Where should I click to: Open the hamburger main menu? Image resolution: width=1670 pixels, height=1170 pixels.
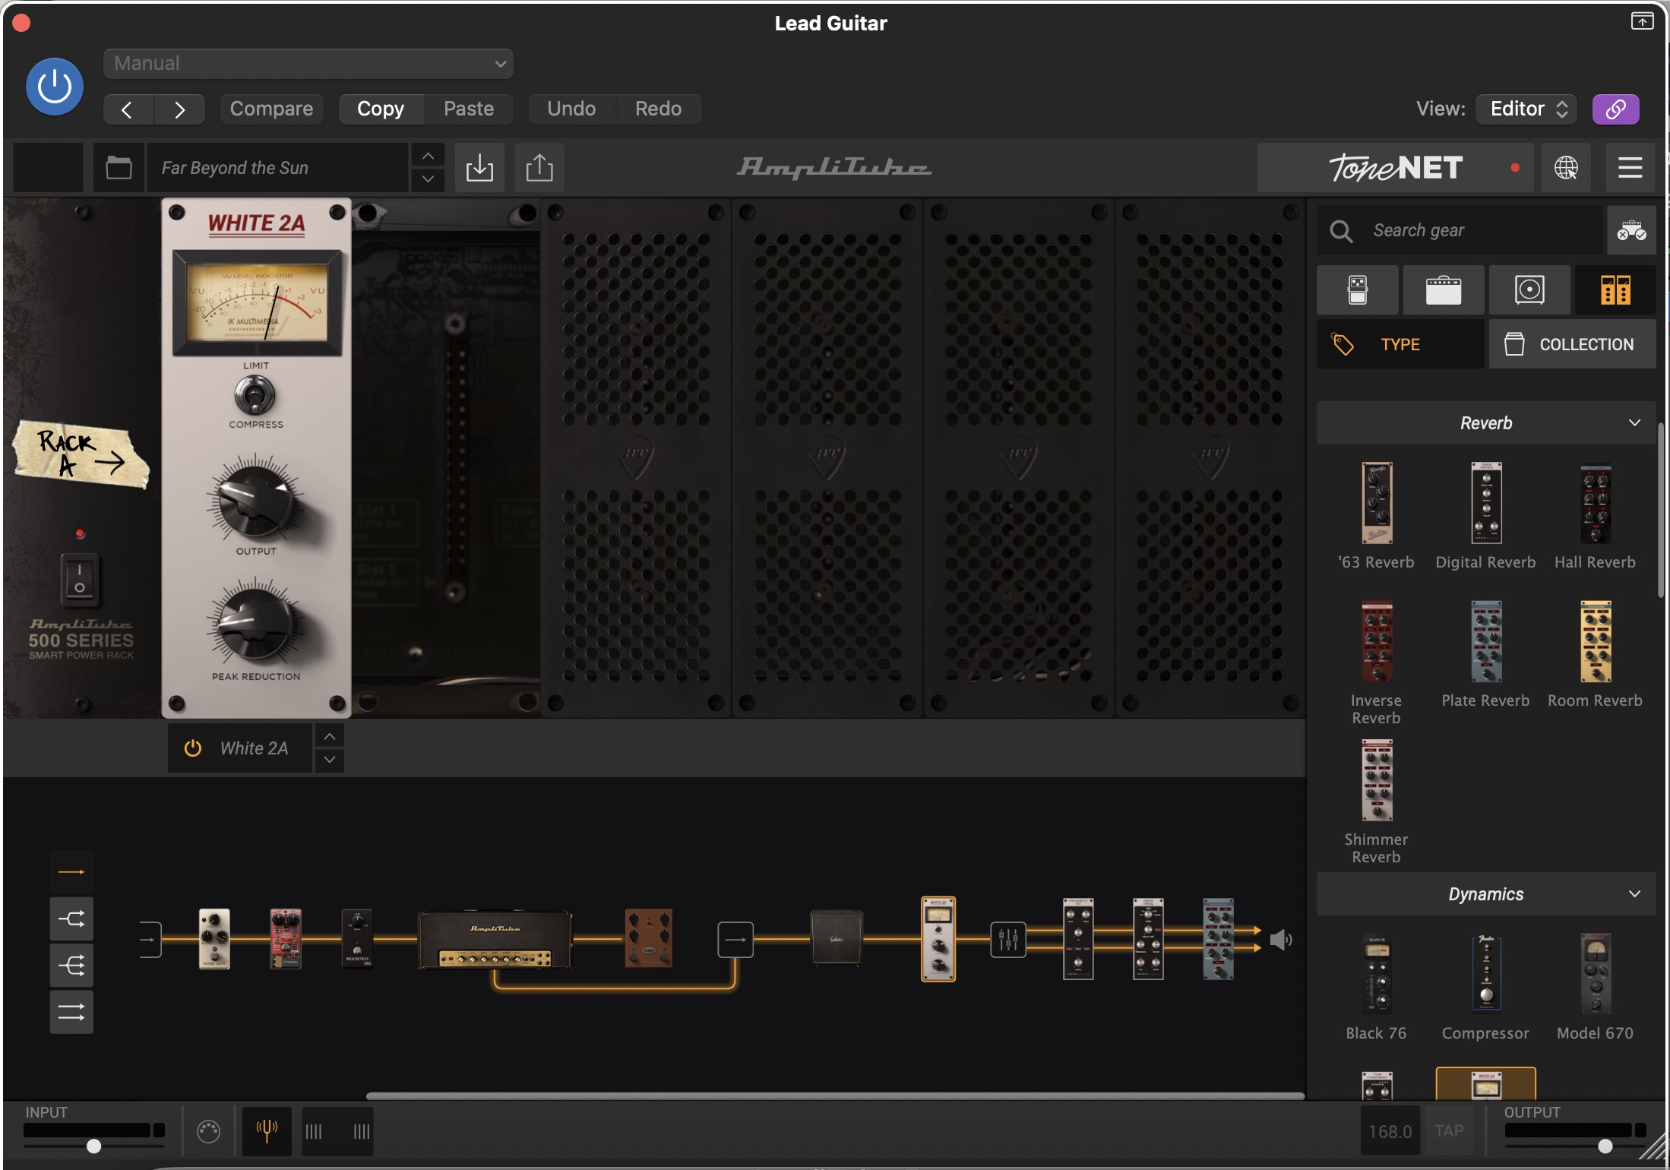point(1630,167)
